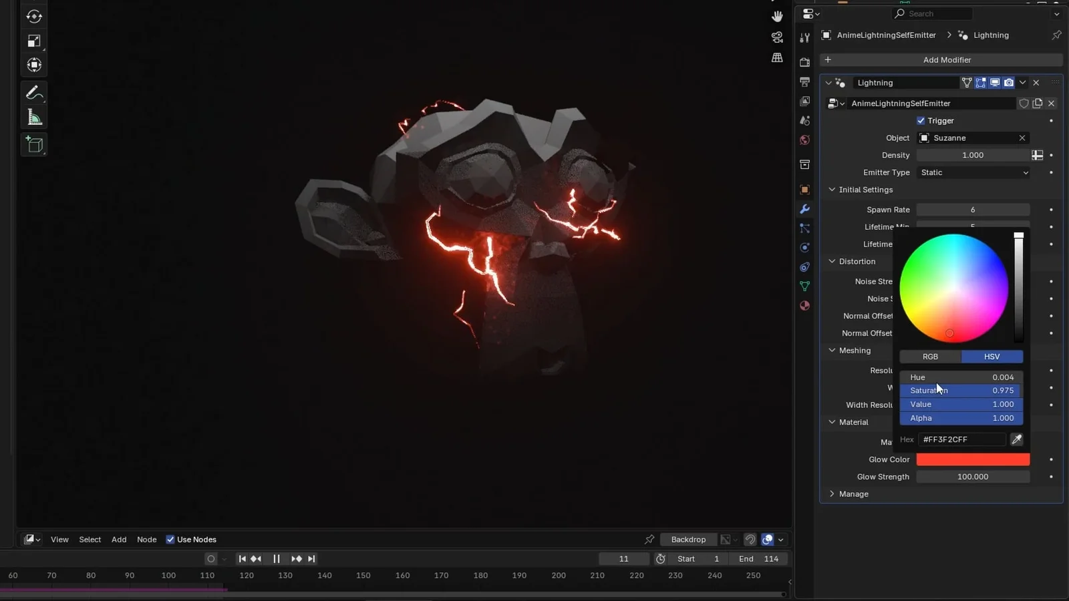Select the Annotate tool
This screenshot has height=601, width=1069.
[34, 92]
